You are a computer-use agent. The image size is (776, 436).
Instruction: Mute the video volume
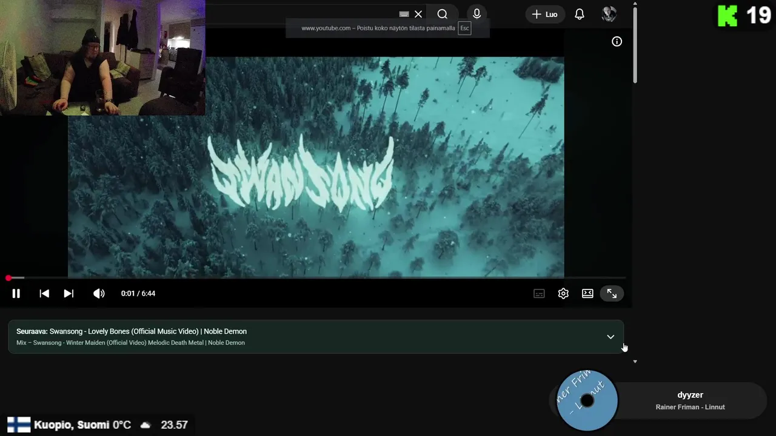coord(99,294)
